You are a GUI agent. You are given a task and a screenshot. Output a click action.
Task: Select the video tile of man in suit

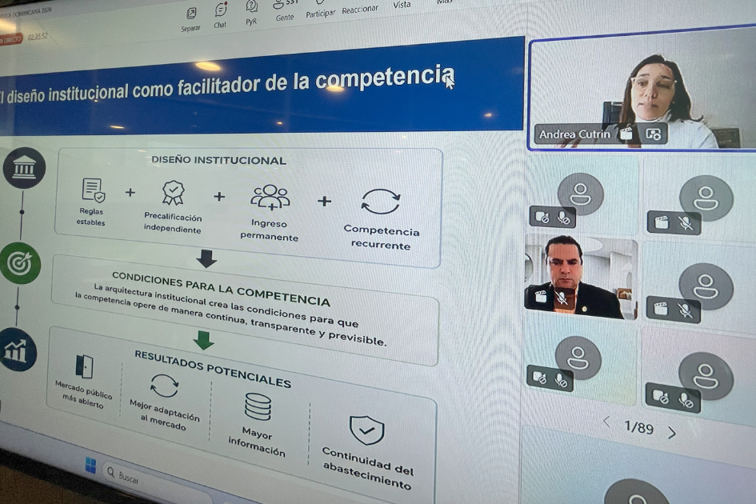click(581, 277)
